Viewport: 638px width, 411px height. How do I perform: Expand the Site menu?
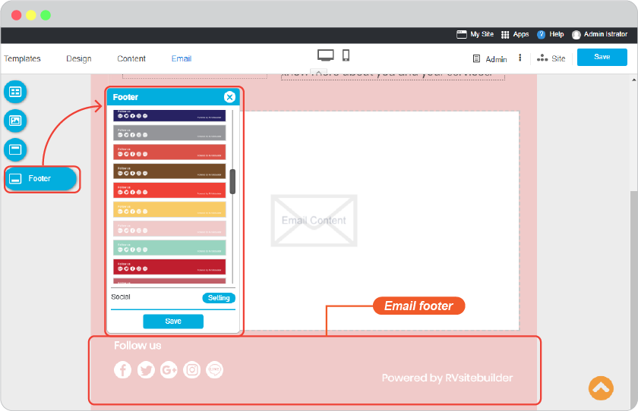coord(551,58)
